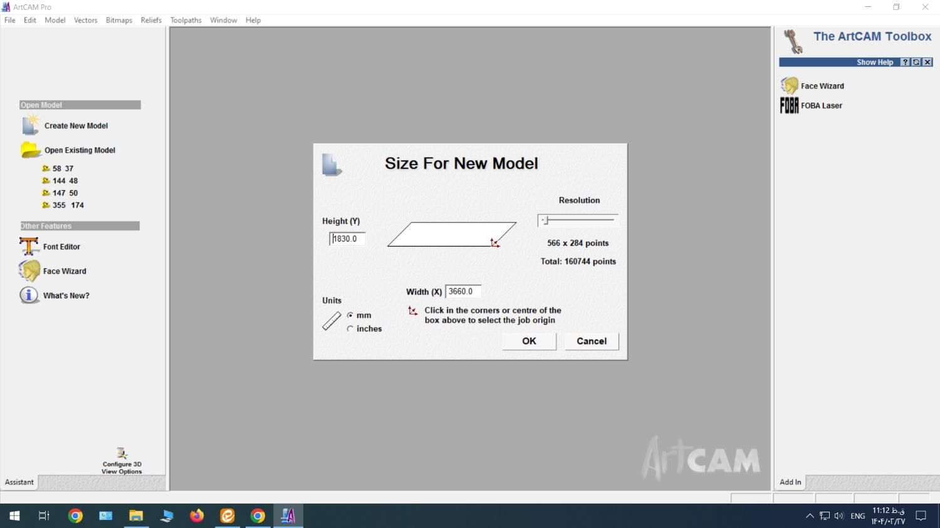
Task: Open the Window menu
Action: click(223, 20)
